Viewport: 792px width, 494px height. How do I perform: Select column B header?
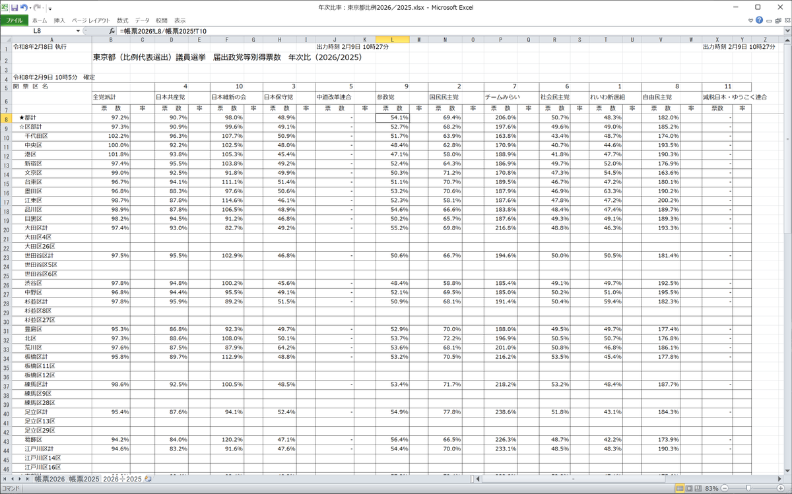click(x=110, y=40)
